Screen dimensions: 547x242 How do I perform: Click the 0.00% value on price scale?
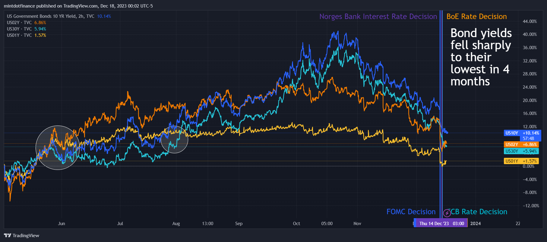coord(529,166)
